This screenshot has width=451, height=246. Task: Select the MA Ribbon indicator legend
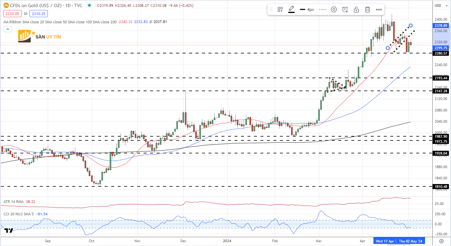[x=60, y=22]
